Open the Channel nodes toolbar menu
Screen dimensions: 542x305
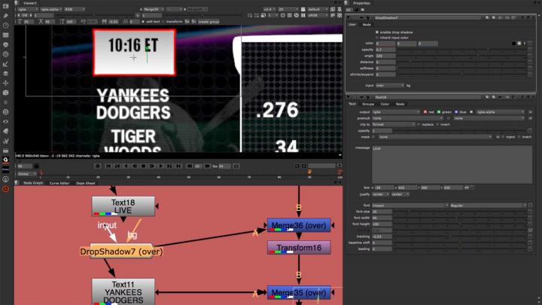[5, 35]
